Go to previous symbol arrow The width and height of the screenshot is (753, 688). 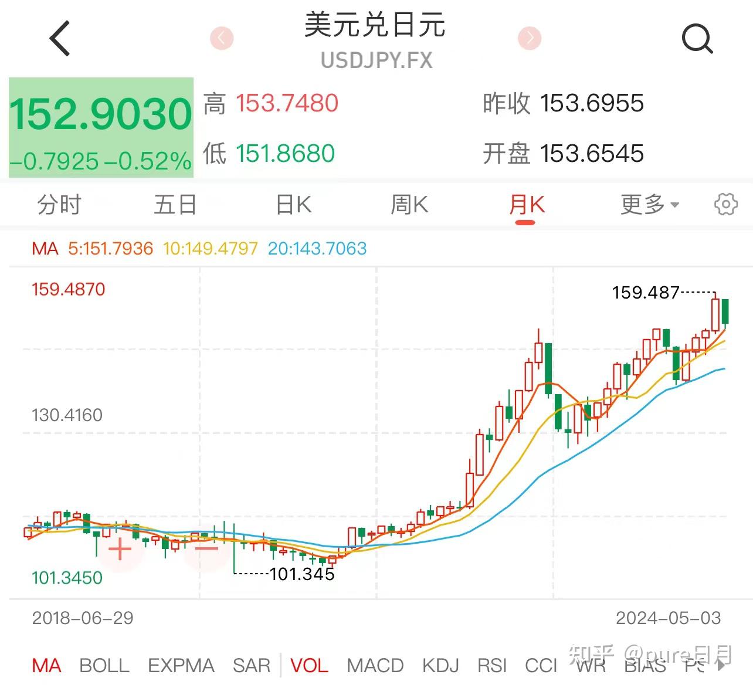pos(222,38)
